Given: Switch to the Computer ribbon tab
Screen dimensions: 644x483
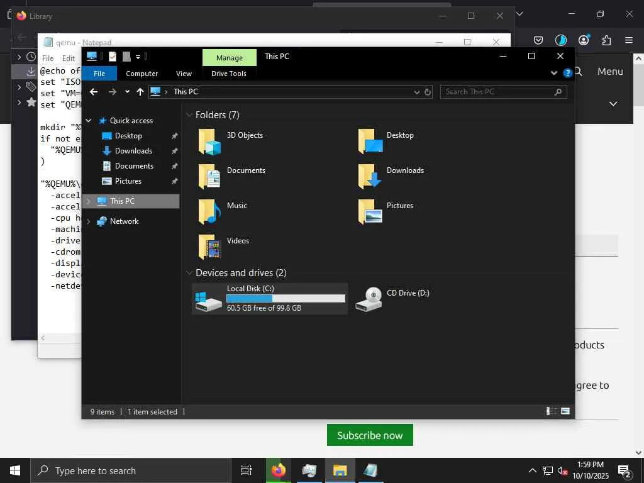Looking at the screenshot, I should pyautogui.click(x=142, y=74).
